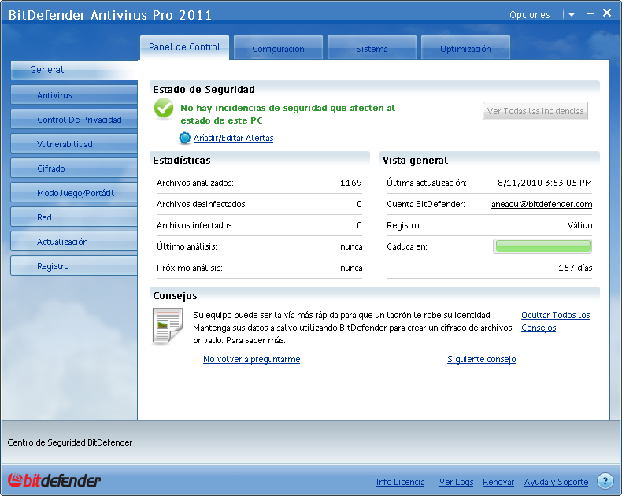Open help via the question mark icon
Image resolution: width=622 pixels, height=496 pixels.
point(605,481)
